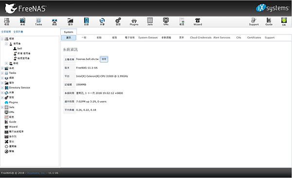The image size is (292, 178).
Task: Expand the Groups (群組) tree node
Action: (6, 63)
